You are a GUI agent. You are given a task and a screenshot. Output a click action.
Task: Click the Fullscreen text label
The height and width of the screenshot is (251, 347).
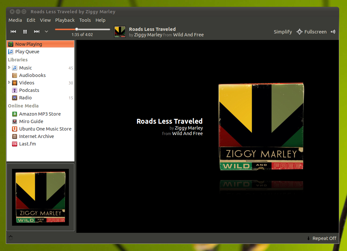(x=315, y=32)
